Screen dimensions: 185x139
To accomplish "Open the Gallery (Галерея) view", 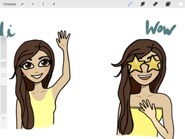I will [10, 4].
